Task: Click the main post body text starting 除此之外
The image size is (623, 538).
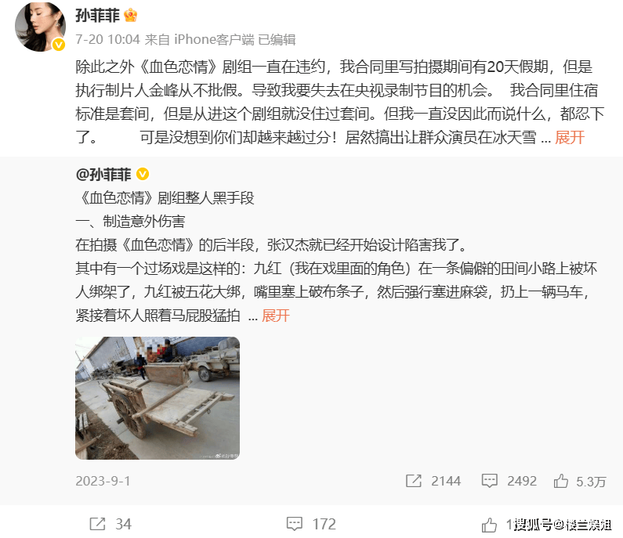Action: 340,102
